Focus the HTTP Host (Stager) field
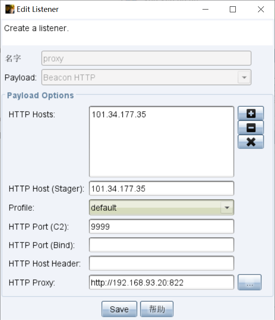Screen dimensions: 275x320 (161, 189)
